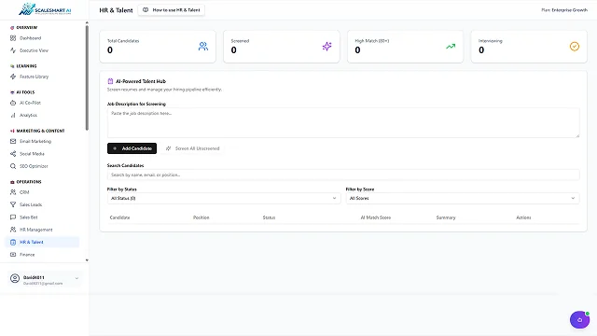Open the purple chat assistant bubble

point(579,319)
